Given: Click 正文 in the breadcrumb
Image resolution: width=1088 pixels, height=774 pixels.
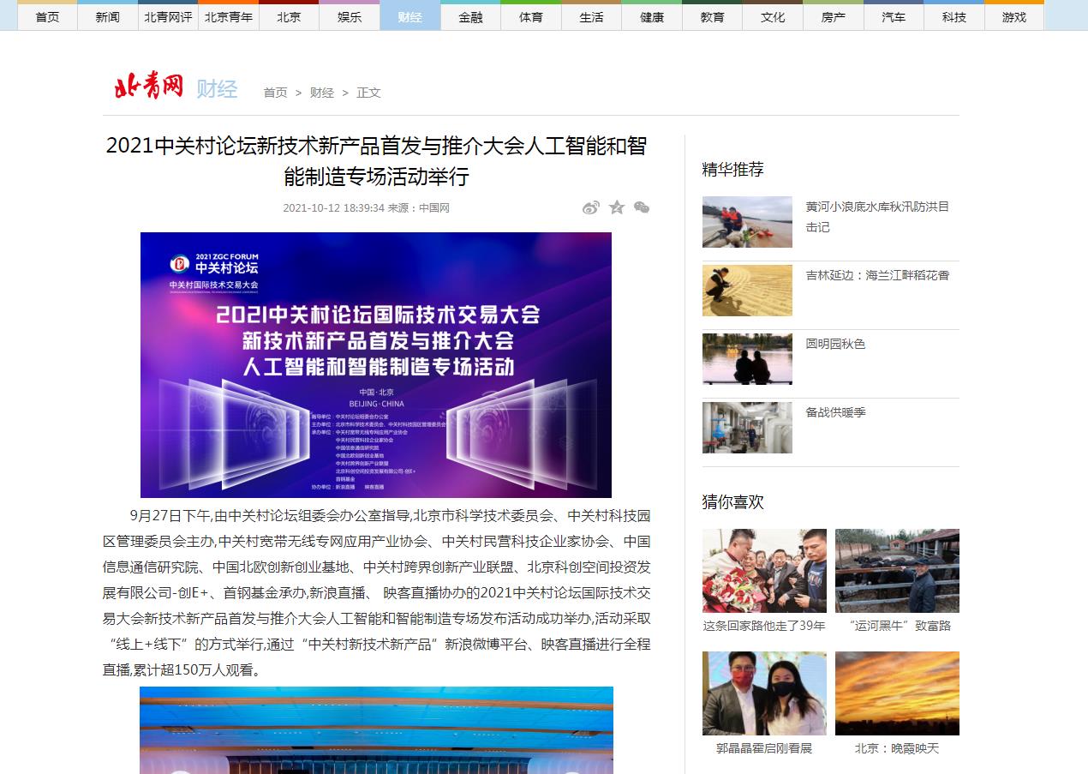Looking at the screenshot, I should tap(368, 93).
